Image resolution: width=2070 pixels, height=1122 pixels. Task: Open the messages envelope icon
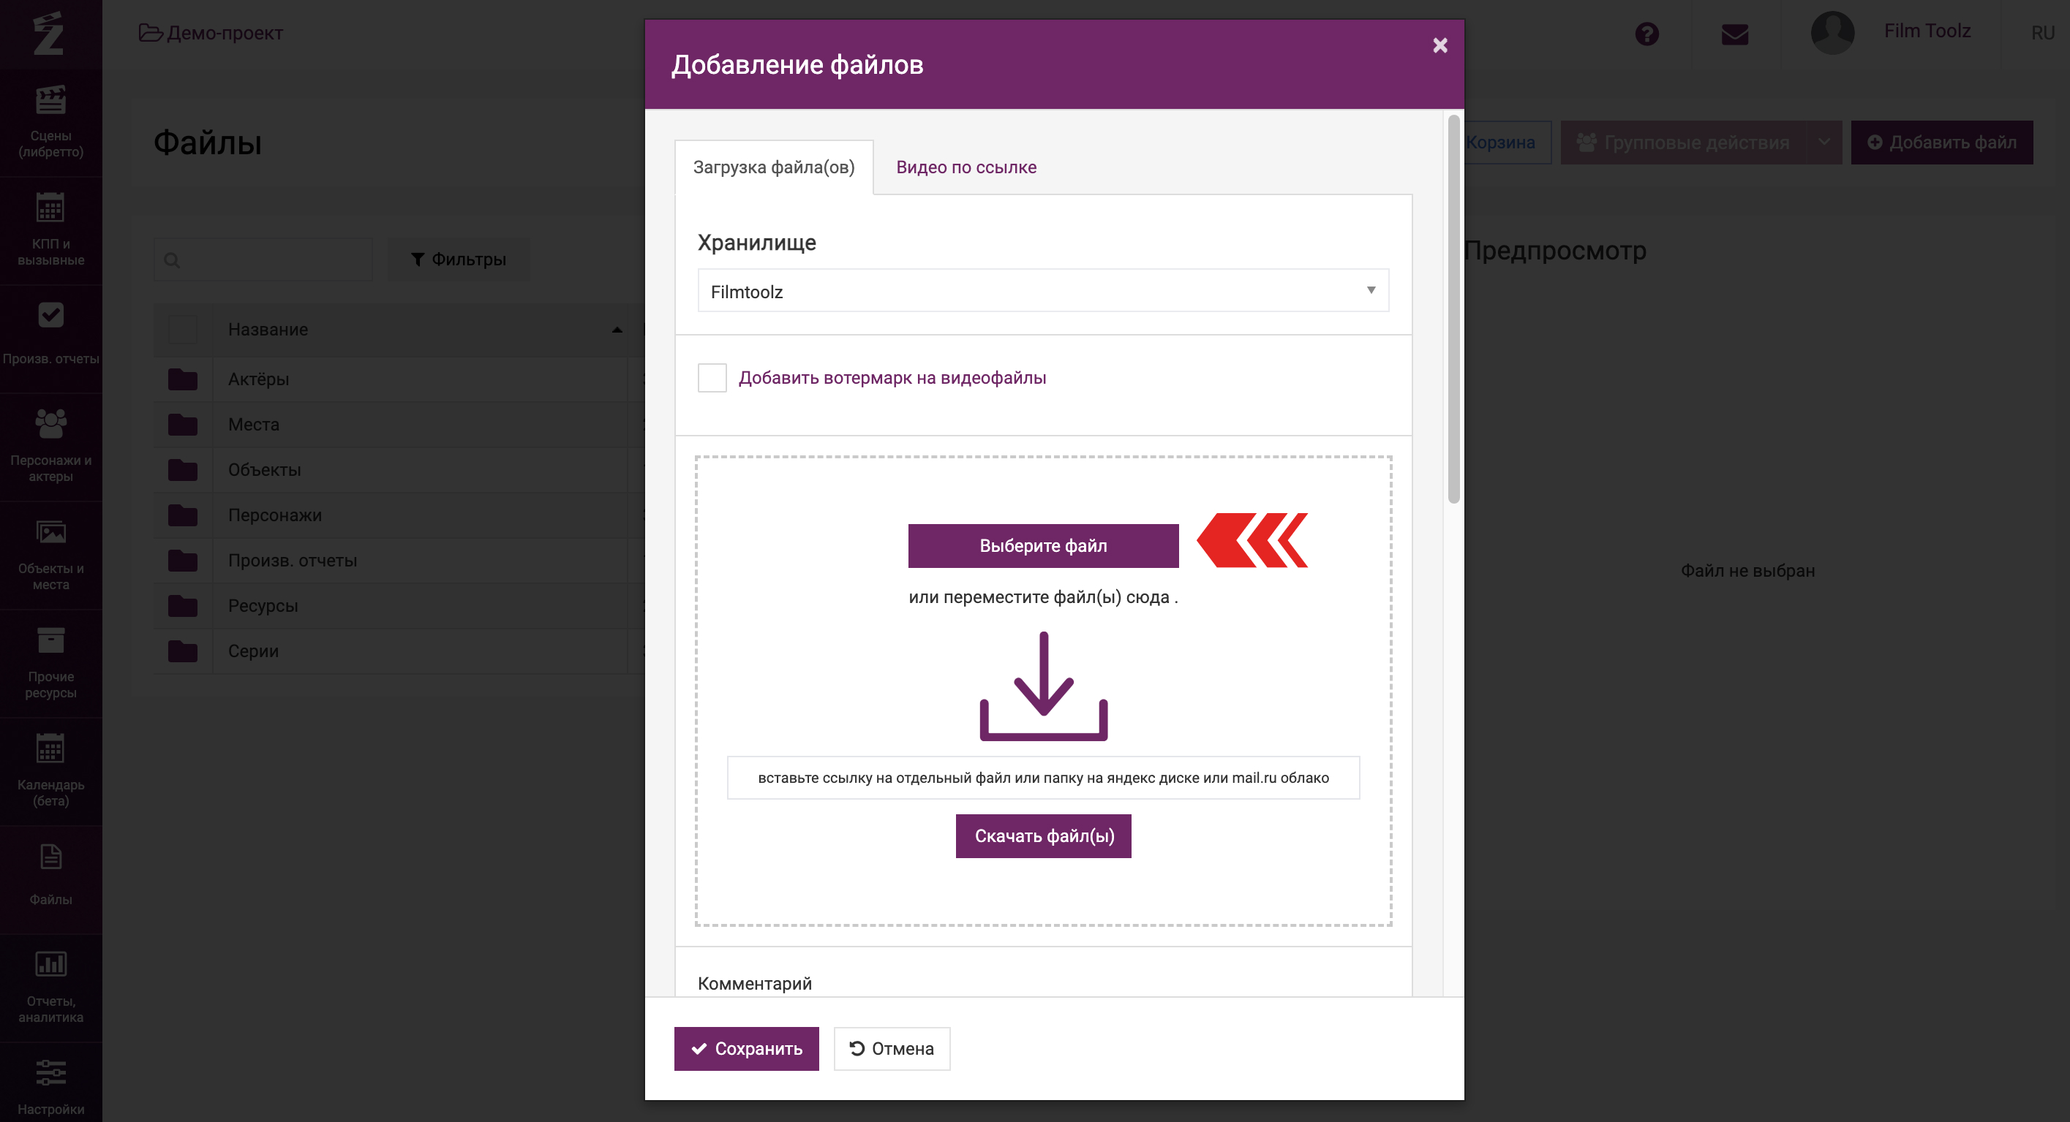click(x=1735, y=34)
